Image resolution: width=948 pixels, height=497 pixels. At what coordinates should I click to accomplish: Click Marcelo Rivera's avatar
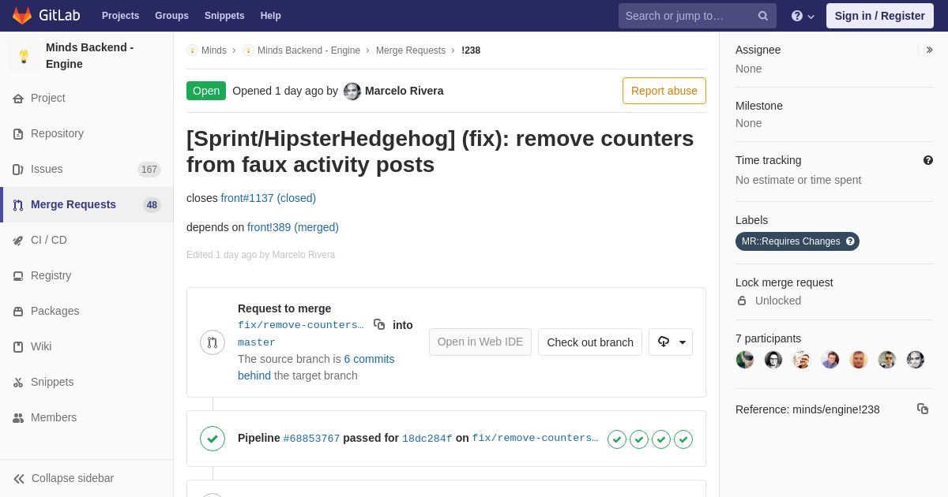352,92
